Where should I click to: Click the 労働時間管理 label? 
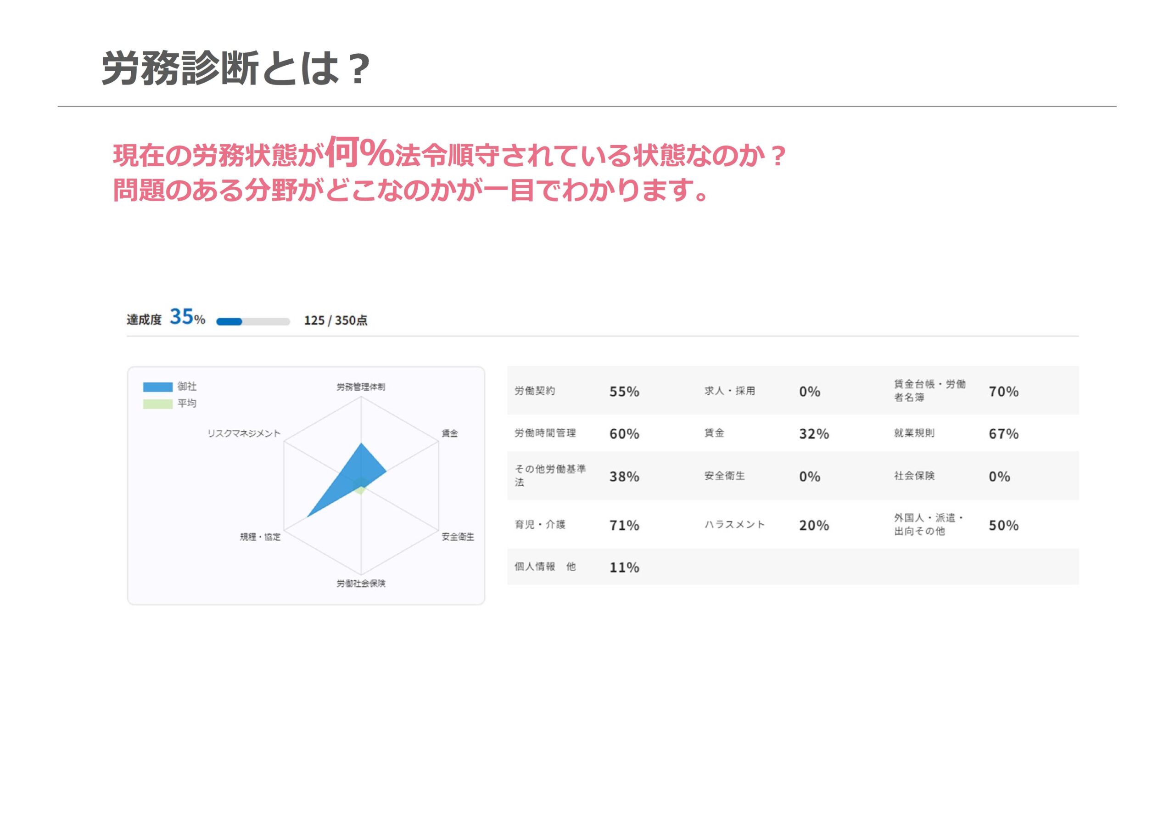[x=545, y=433]
